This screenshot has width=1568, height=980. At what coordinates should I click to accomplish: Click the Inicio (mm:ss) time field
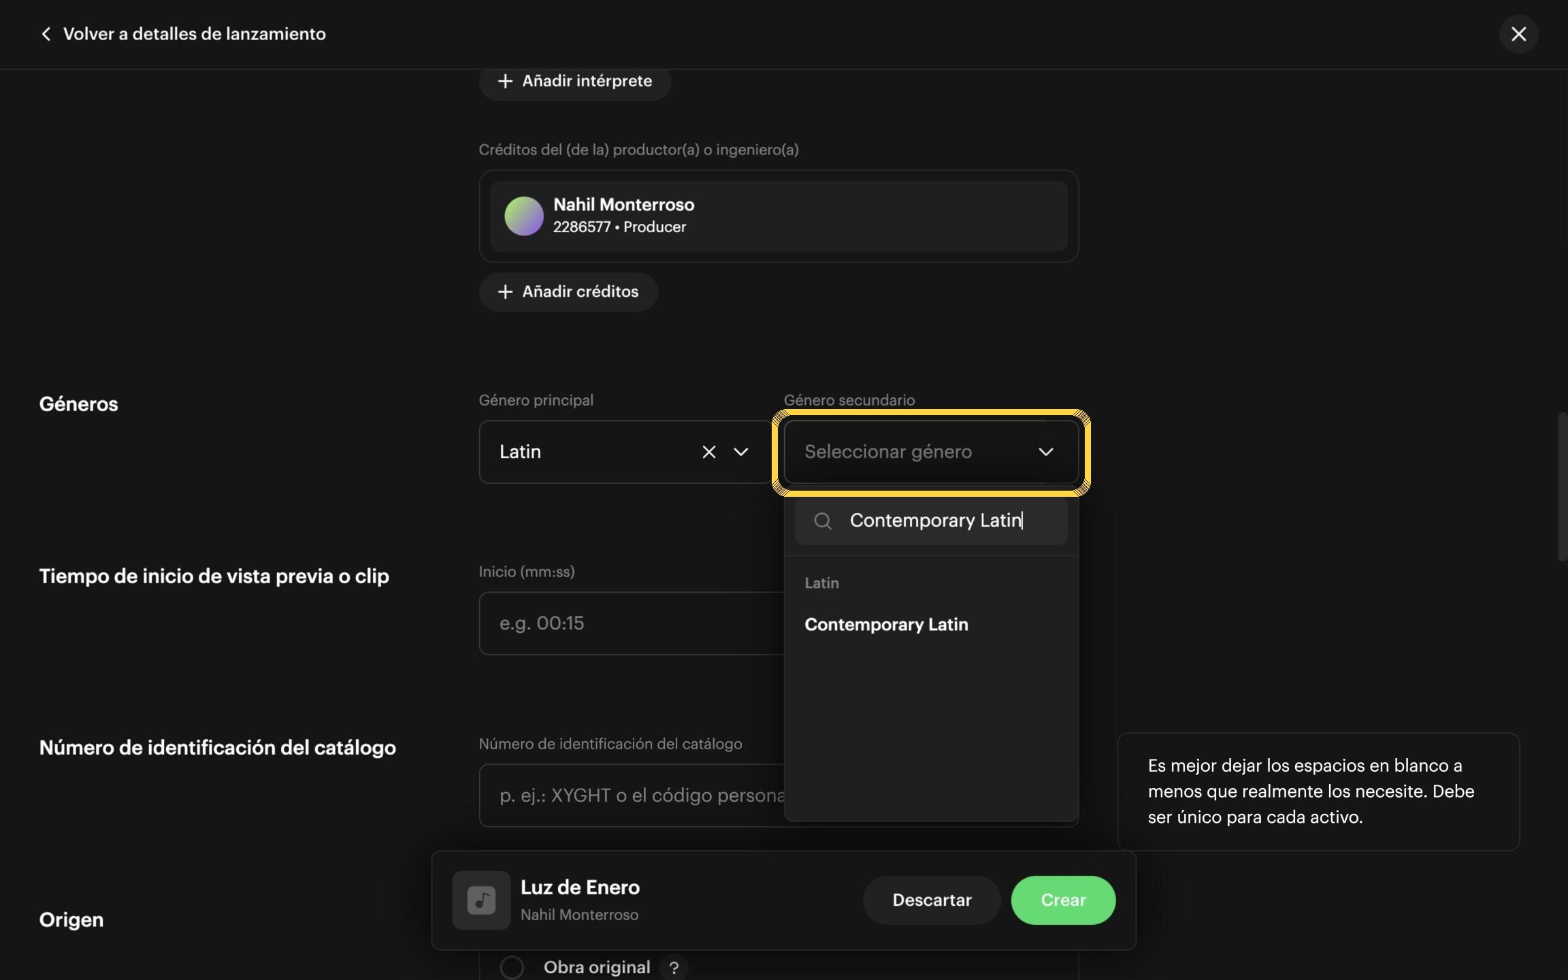point(632,623)
